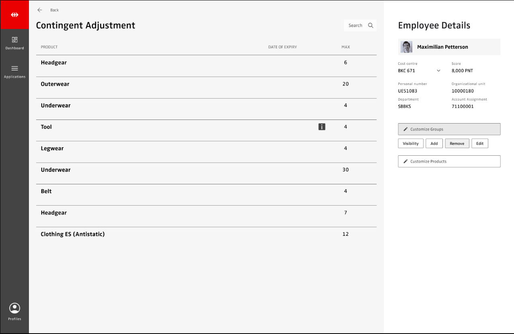Screen dimensions: 514x334
Task: Click the Edit button
Action: [x=479, y=144]
